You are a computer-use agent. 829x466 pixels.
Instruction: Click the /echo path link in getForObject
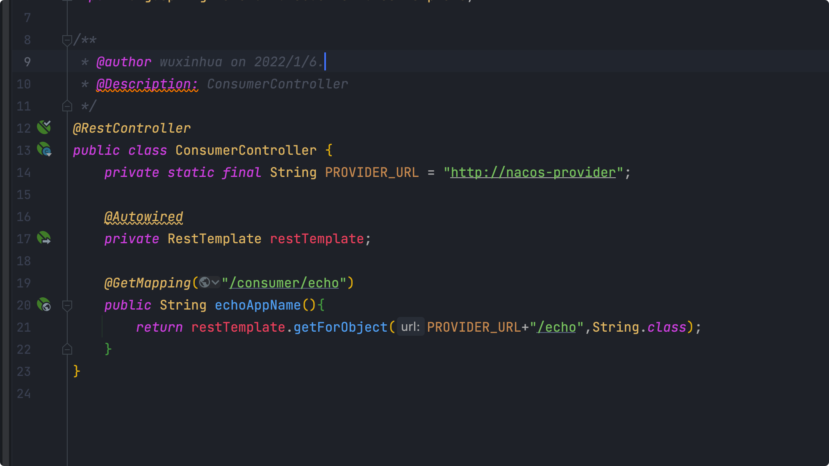coord(556,327)
